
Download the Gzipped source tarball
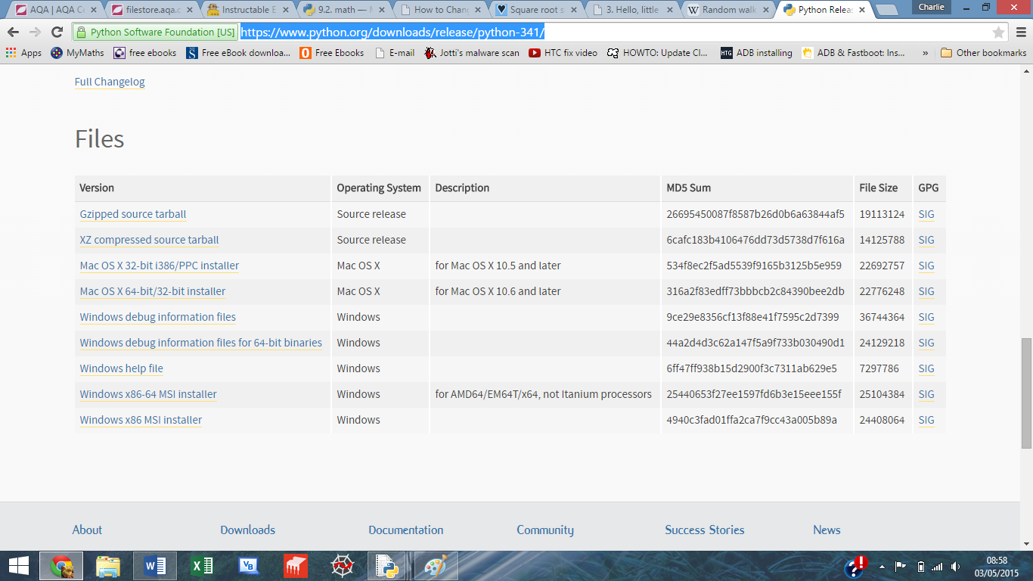(133, 214)
